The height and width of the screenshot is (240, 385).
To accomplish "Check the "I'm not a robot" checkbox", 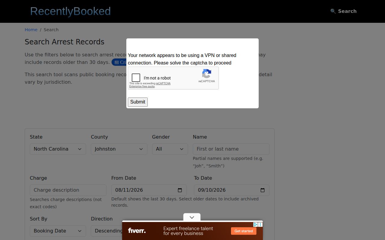I will point(136,78).
